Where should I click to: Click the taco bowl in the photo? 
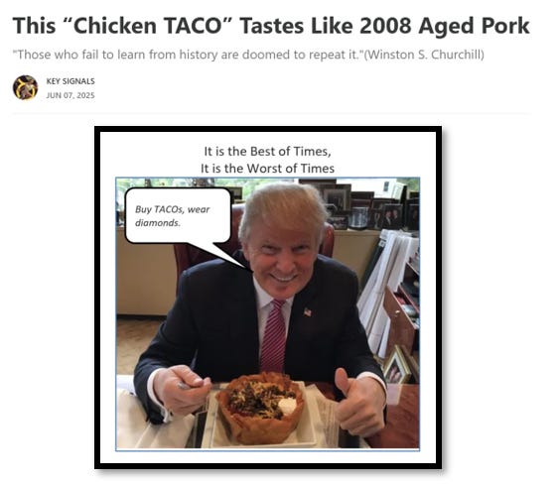tap(260, 408)
